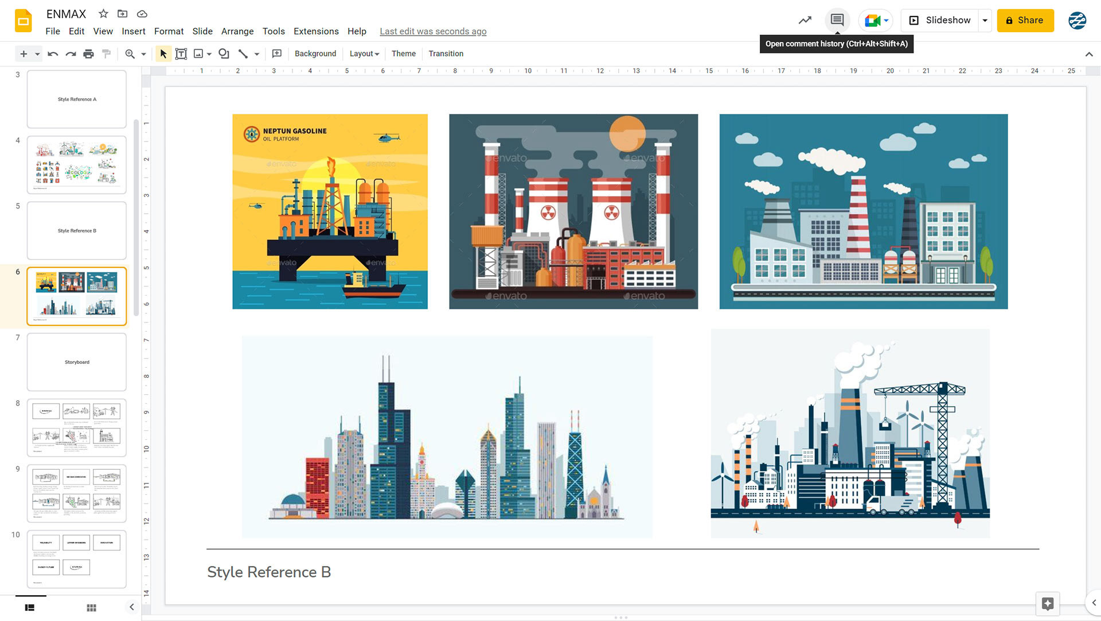Click the Explore button bottom right

1047,603
